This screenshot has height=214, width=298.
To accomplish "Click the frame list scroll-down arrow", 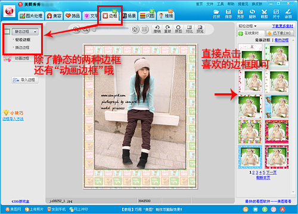I will click(x=293, y=192).
